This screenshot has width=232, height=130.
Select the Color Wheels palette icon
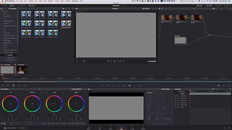click(x=13, y=86)
